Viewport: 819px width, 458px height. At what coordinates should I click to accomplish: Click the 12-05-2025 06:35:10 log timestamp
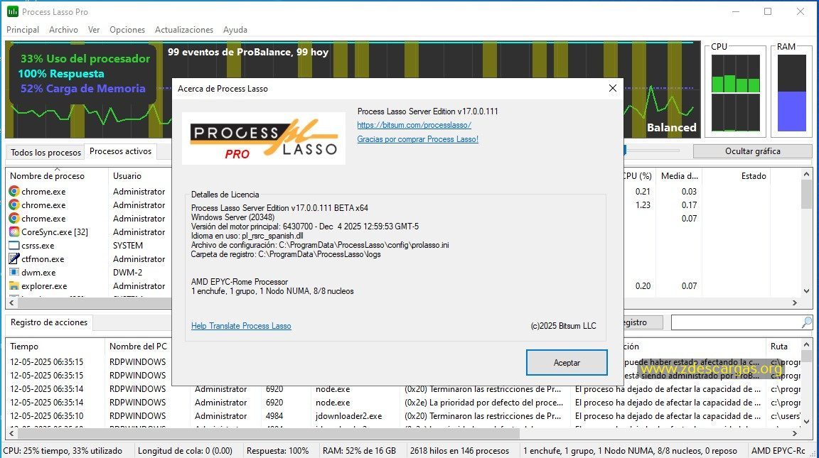pyautogui.click(x=46, y=415)
